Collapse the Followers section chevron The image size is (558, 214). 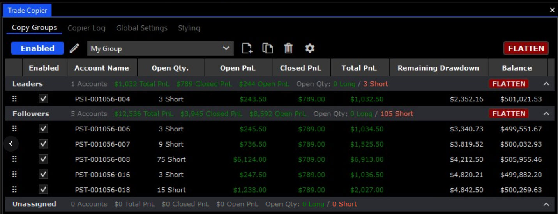coord(546,114)
